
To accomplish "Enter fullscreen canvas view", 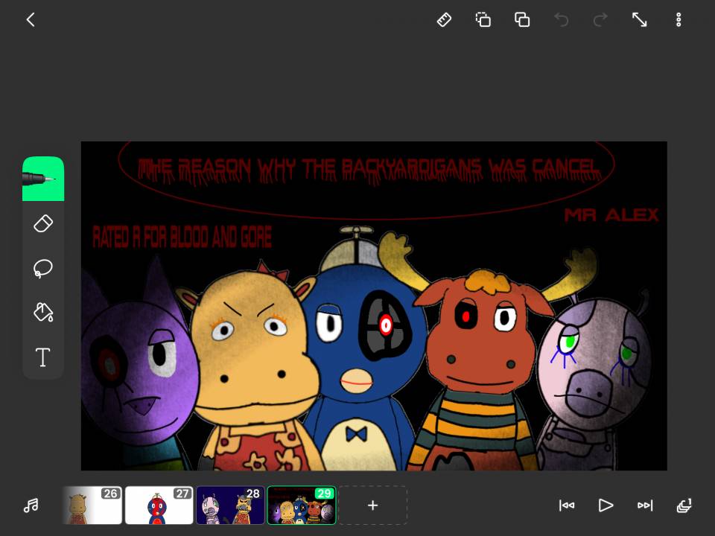I will pos(641,20).
